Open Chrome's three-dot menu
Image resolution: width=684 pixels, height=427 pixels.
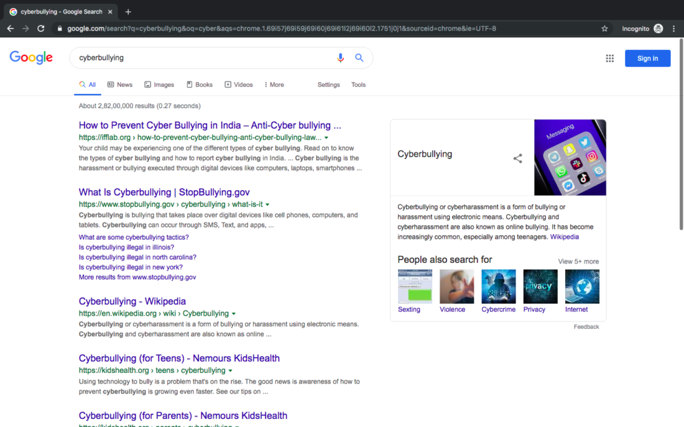(x=674, y=29)
